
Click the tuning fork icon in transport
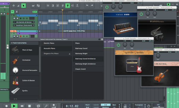pos(46,106)
